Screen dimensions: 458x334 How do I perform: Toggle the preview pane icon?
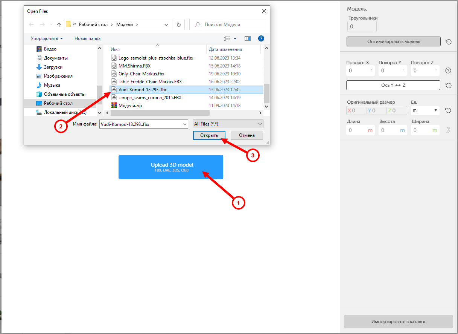tap(247, 38)
